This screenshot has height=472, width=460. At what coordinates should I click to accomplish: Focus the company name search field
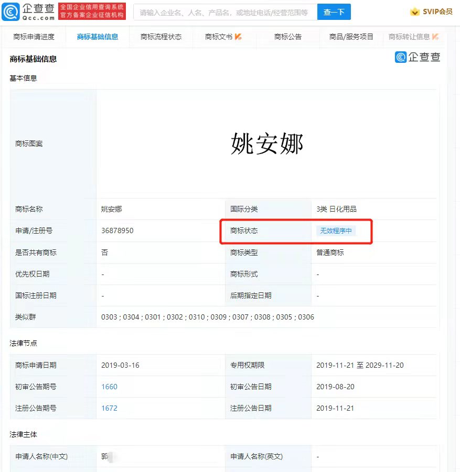[x=226, y=12]
